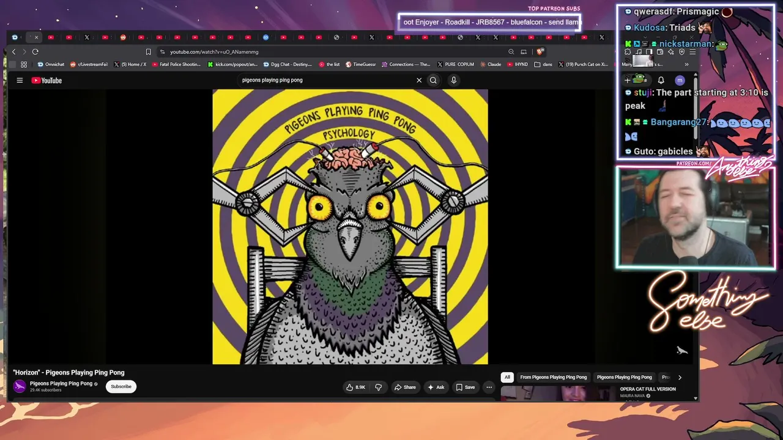Bookmark this page using the bookmark icon
783x440 pixels.
148,52
